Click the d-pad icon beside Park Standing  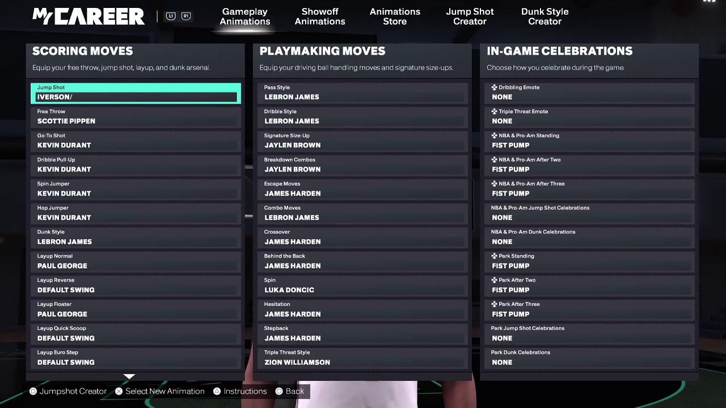point(494,256)
